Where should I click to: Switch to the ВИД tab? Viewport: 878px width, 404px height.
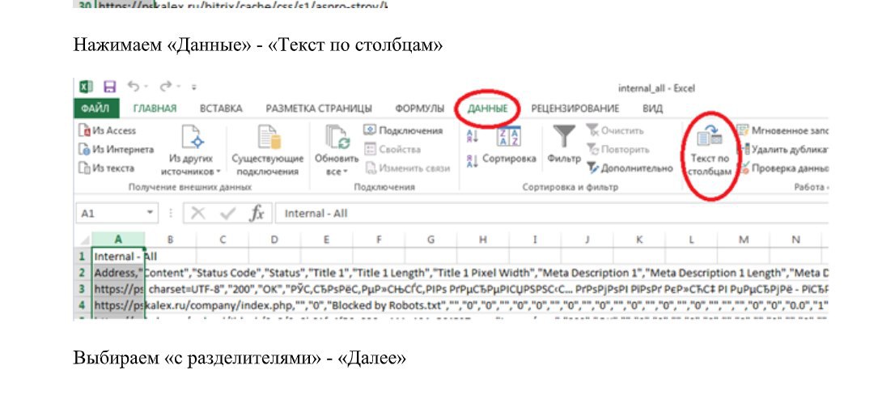(653, 108)
